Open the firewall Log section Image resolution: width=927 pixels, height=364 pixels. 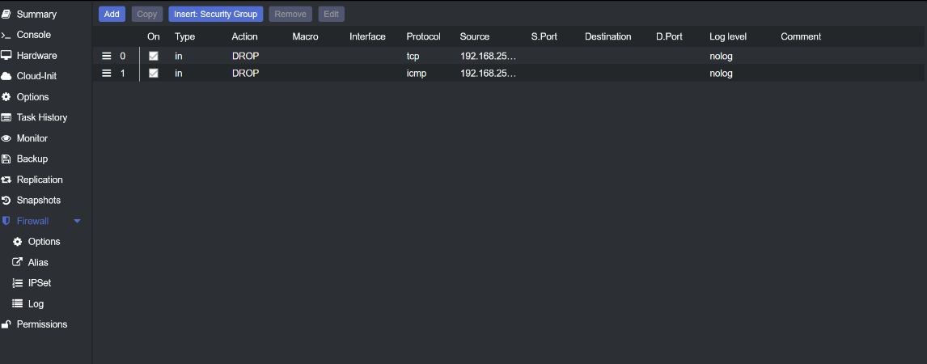point(36,304)
